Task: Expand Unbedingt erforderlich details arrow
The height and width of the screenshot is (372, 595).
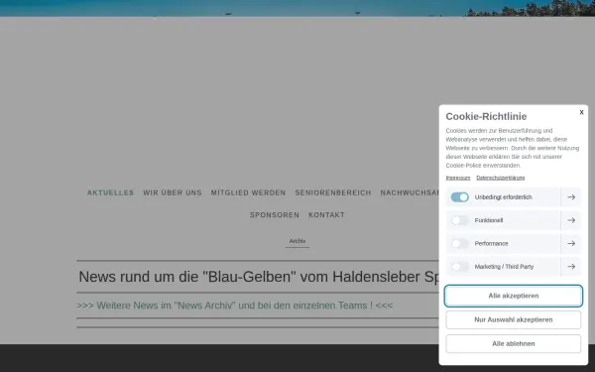Action: click(x=571, y=197)
